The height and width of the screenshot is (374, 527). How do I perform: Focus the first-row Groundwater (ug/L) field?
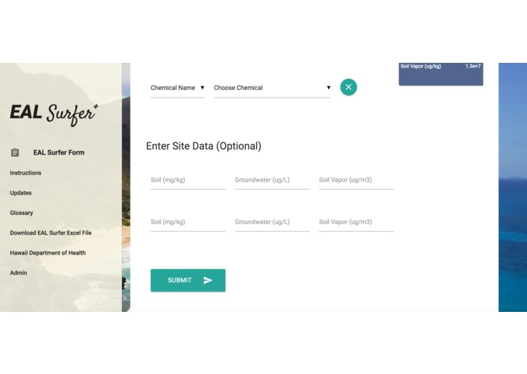click(x=272, y=180)
